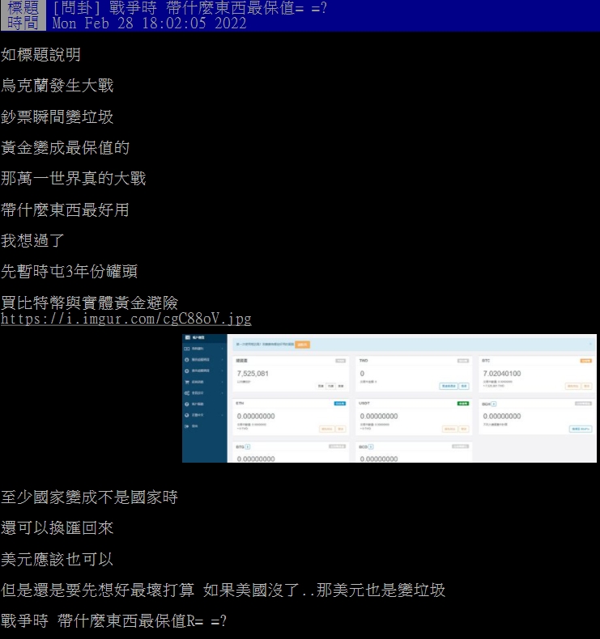Click the line '如標題說明'
The width and height of the screenshot is (600, 639).
click(x=40, y=55)
